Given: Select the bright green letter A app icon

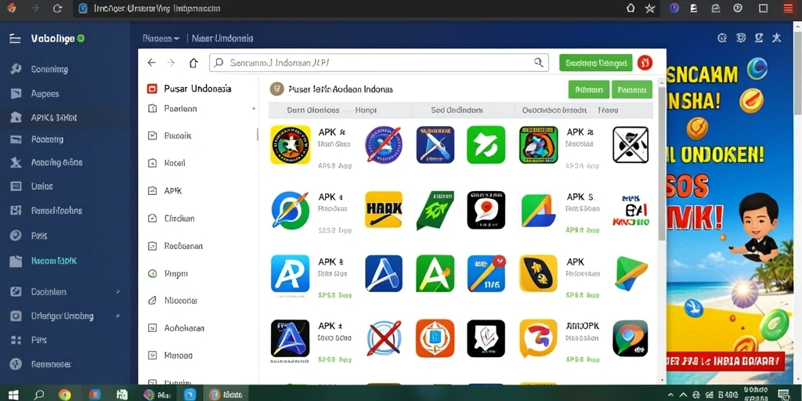Looking at the screenshot, I should click(x=435, y=273).
